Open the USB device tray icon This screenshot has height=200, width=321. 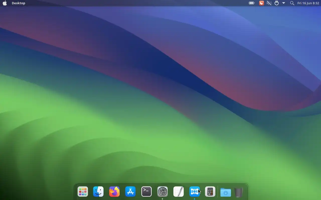pyautogui.click(x=277, y=3)
